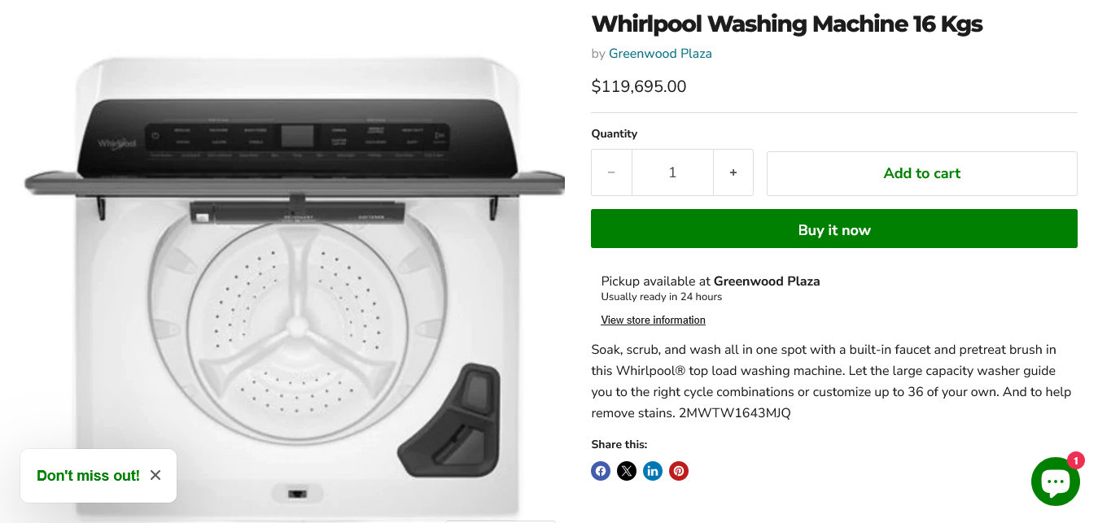Decrease quantity with the minus button
The image size is (1098, 523).
611,172
